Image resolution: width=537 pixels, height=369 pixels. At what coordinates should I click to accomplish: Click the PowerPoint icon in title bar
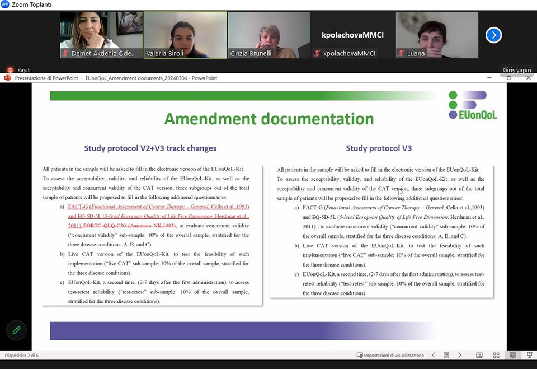tap(7, 78)
